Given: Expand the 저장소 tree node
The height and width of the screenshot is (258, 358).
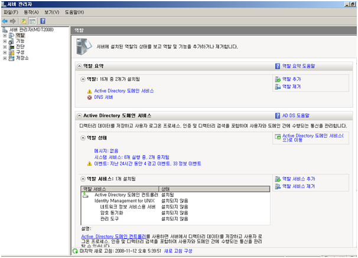Looking at the screenshot, I should click(5, 58).
